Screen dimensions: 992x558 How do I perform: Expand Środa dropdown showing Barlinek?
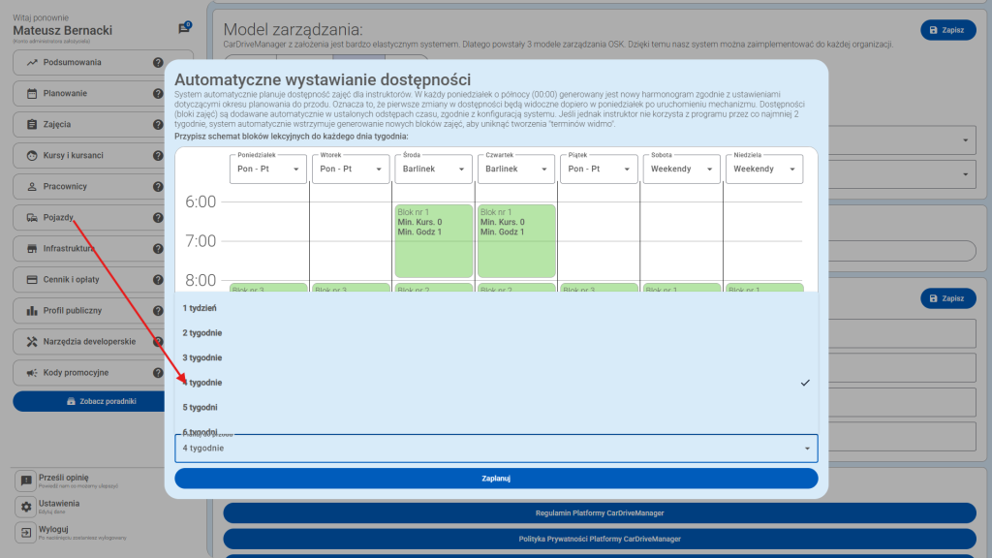pyautogui.click(x=433, y=169)
